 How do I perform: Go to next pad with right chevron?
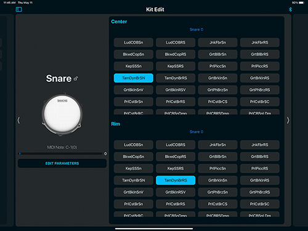coord(288,120)
